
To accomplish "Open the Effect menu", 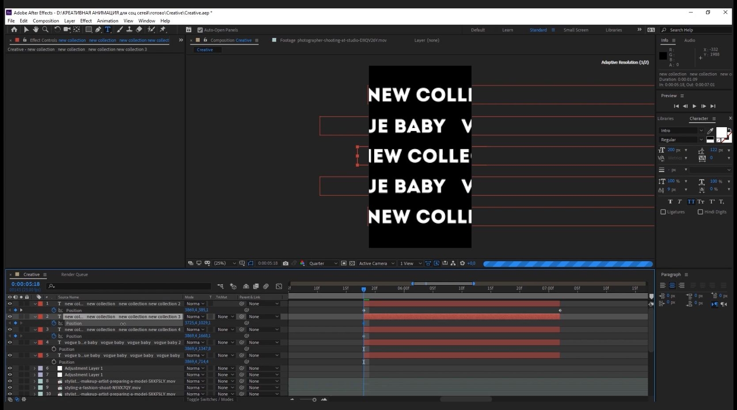I will [x=86, y=21].
